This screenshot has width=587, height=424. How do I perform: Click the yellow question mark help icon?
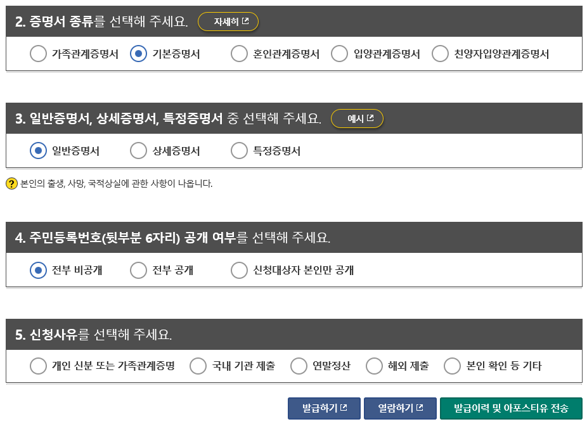click(11, 184)
